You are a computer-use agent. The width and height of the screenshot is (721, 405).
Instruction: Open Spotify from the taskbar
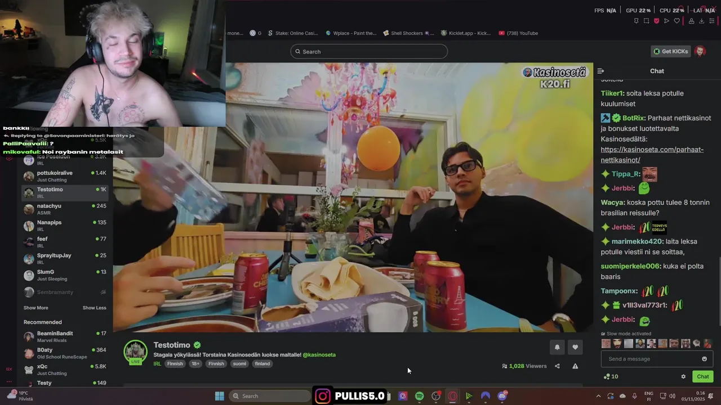coord(419,396)
